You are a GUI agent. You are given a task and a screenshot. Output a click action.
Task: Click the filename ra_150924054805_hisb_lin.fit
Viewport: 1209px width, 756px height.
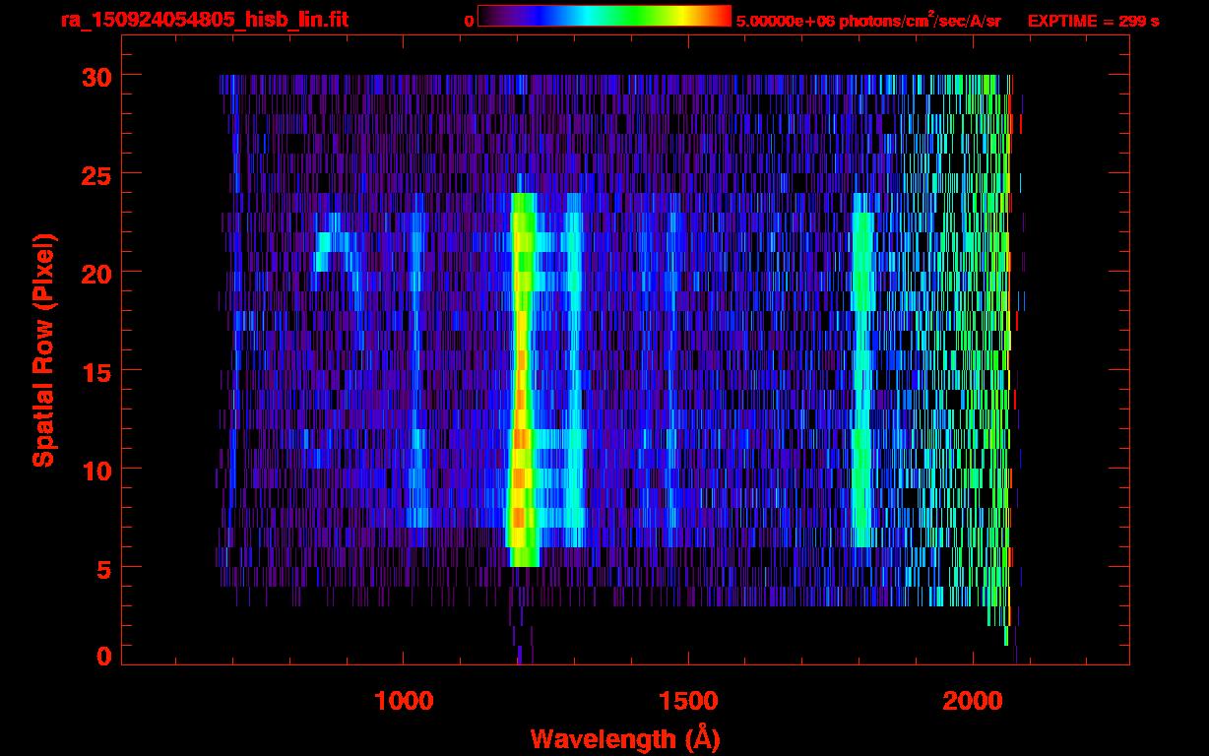(204, 20)
